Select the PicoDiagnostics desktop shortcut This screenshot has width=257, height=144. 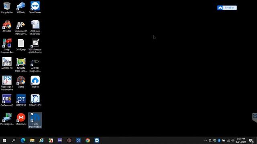point(7,119)
